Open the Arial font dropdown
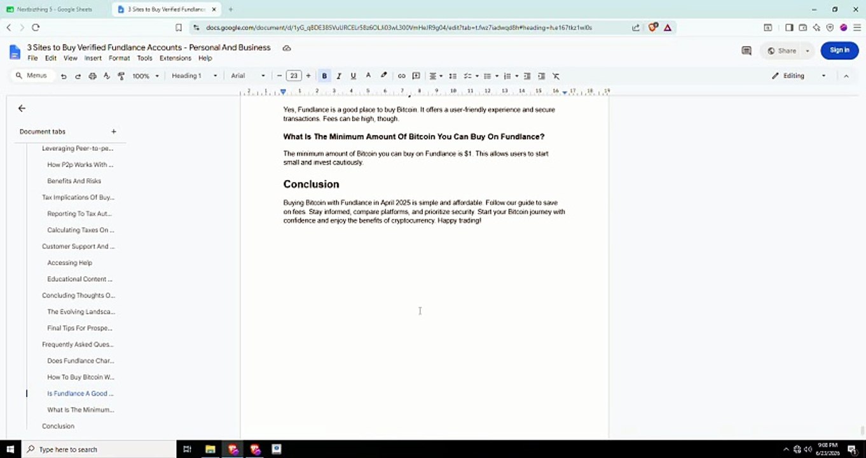The width and height of the screenshot is (866, 458). pos(248,76)
